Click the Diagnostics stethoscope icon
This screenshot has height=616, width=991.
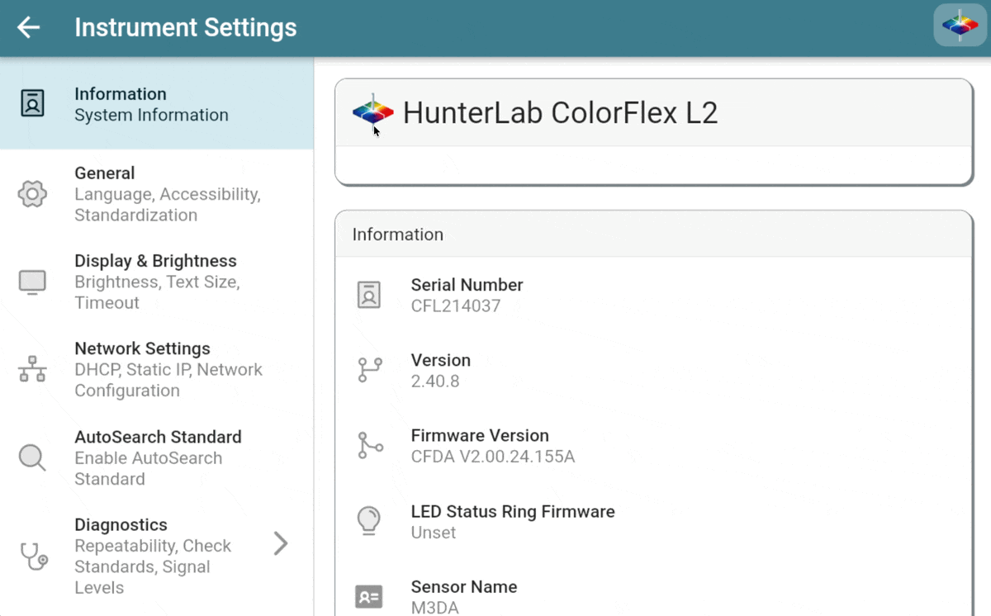33,556
